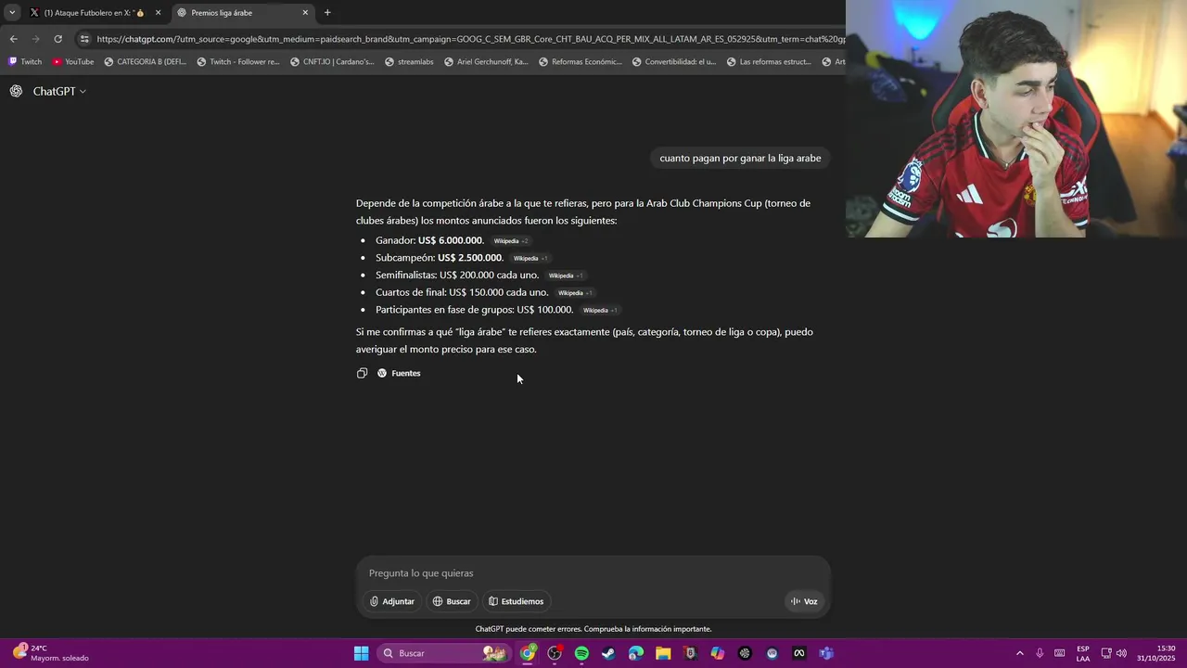Expand the hidden system tray icons chevron

coord(1020,653)
